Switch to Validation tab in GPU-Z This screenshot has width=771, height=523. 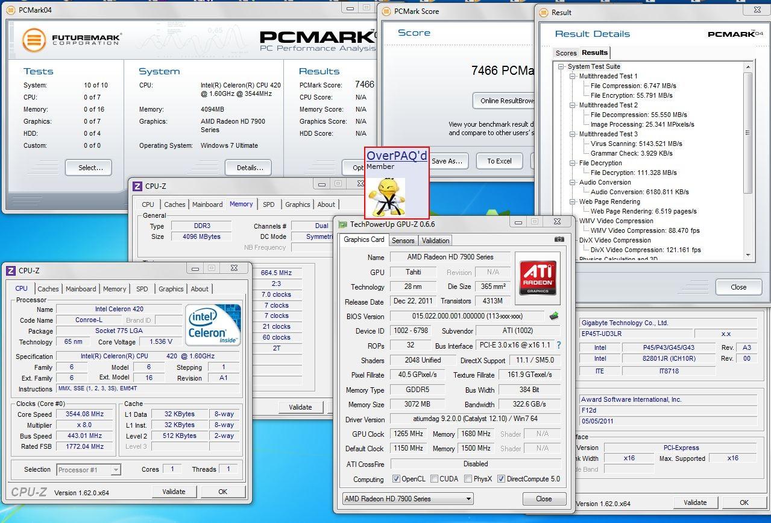point(435,240)
